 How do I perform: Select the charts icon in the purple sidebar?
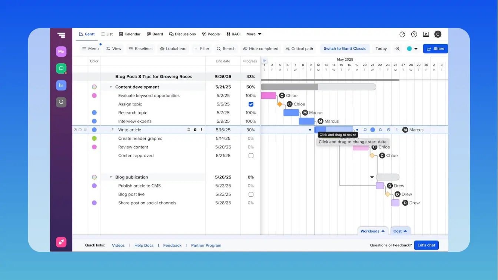pyautogui.click(x=61, y=85)
